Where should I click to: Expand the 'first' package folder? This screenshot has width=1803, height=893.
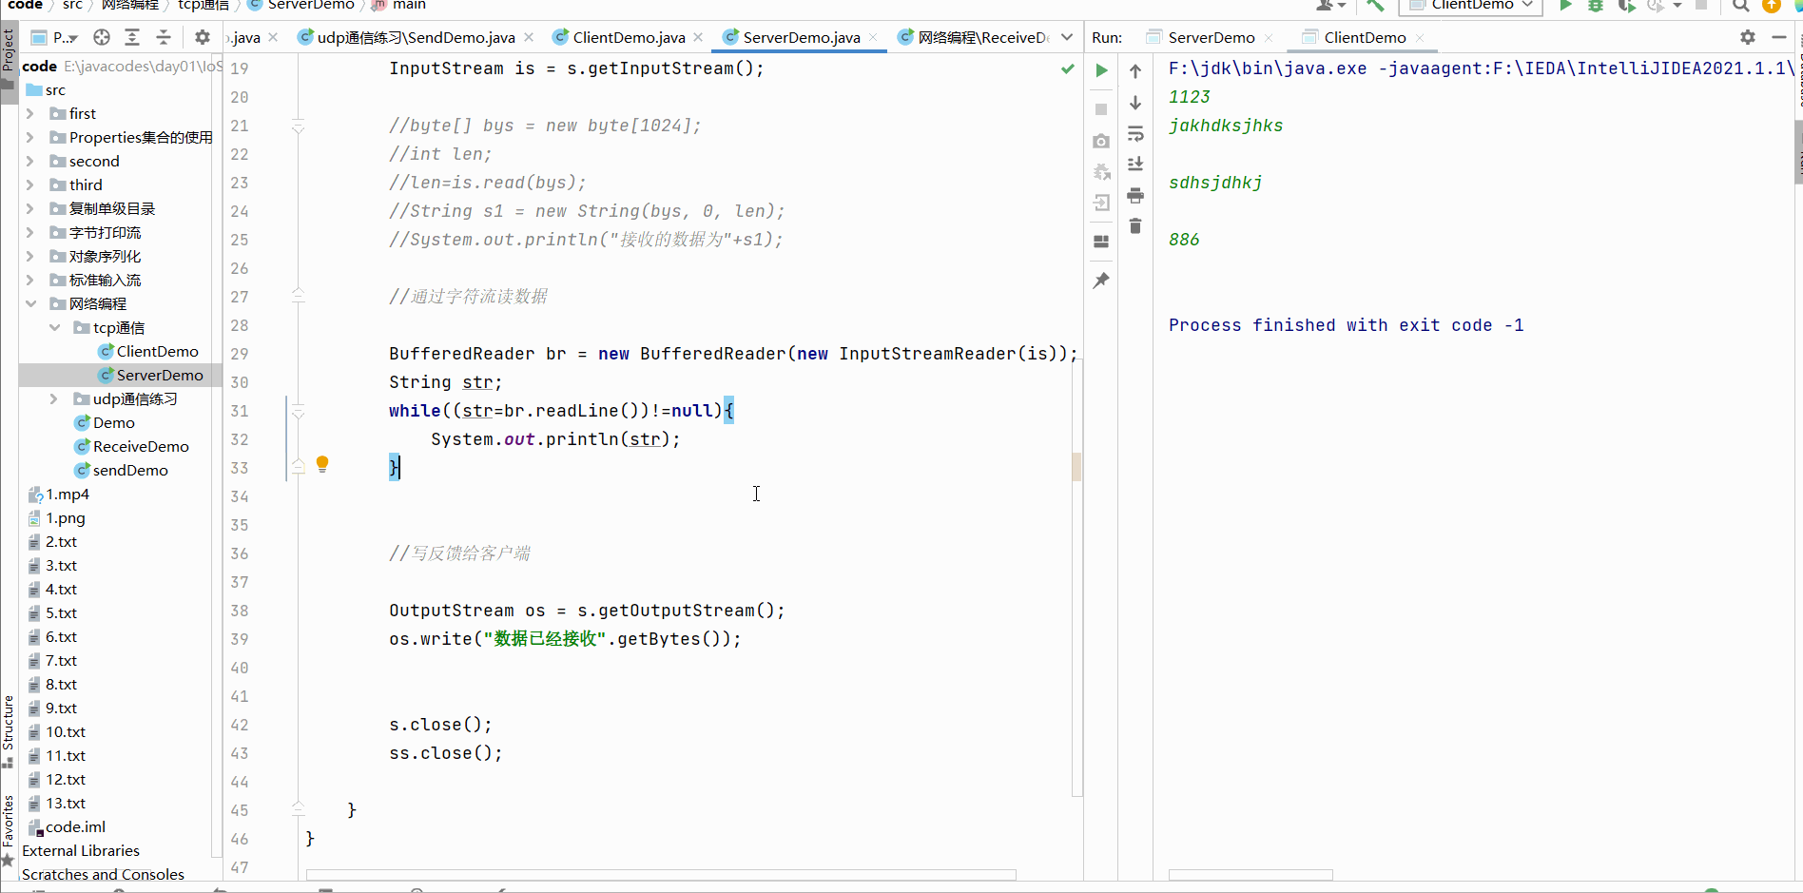pos(30,113)
